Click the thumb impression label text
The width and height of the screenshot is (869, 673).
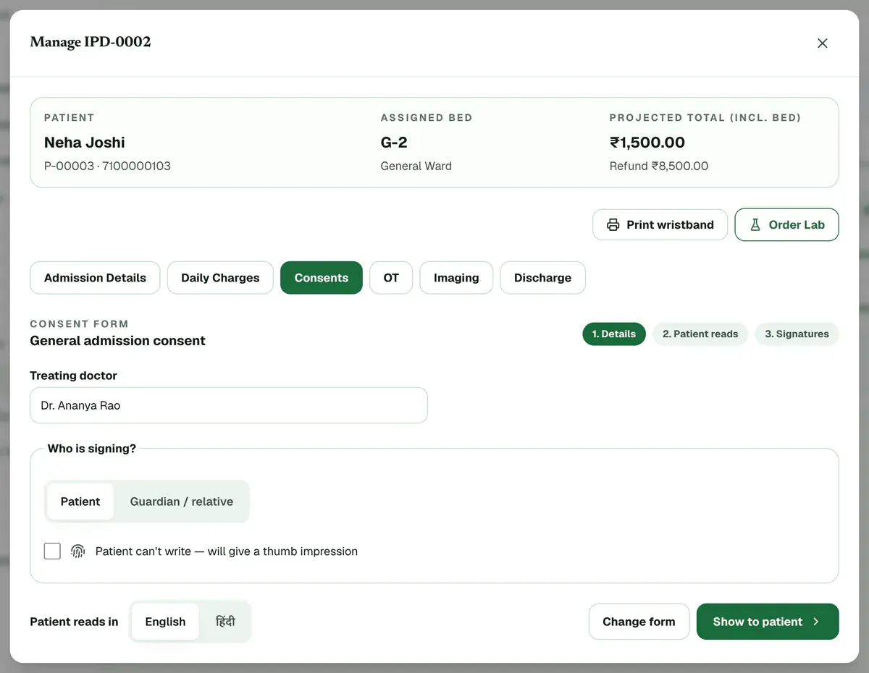(227, 551)
